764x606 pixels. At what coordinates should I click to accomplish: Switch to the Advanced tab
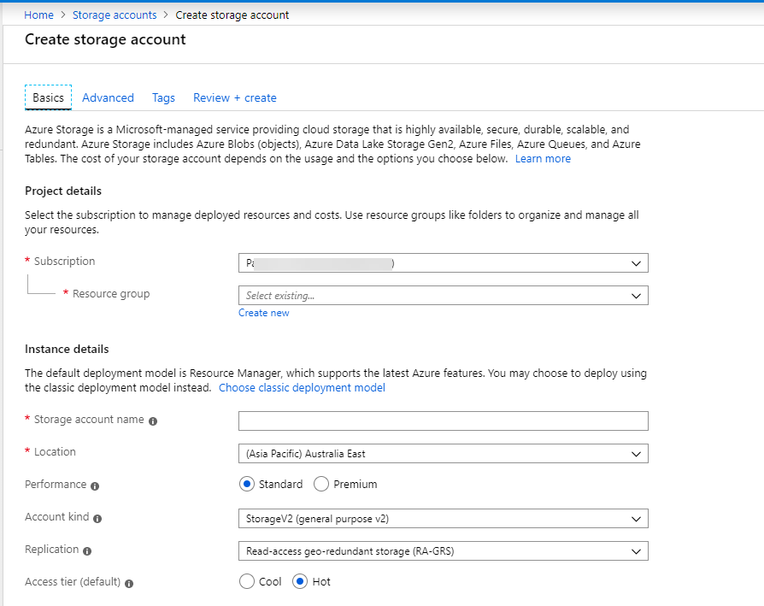108,98
